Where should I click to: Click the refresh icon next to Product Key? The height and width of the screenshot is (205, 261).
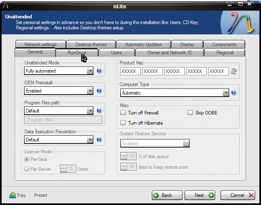[234, 71]
